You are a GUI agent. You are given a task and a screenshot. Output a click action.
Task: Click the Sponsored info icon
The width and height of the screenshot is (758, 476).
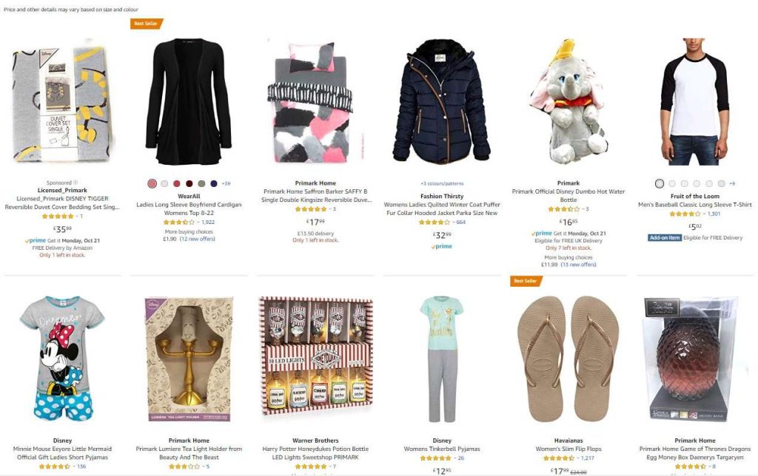[x=76, y=183]
